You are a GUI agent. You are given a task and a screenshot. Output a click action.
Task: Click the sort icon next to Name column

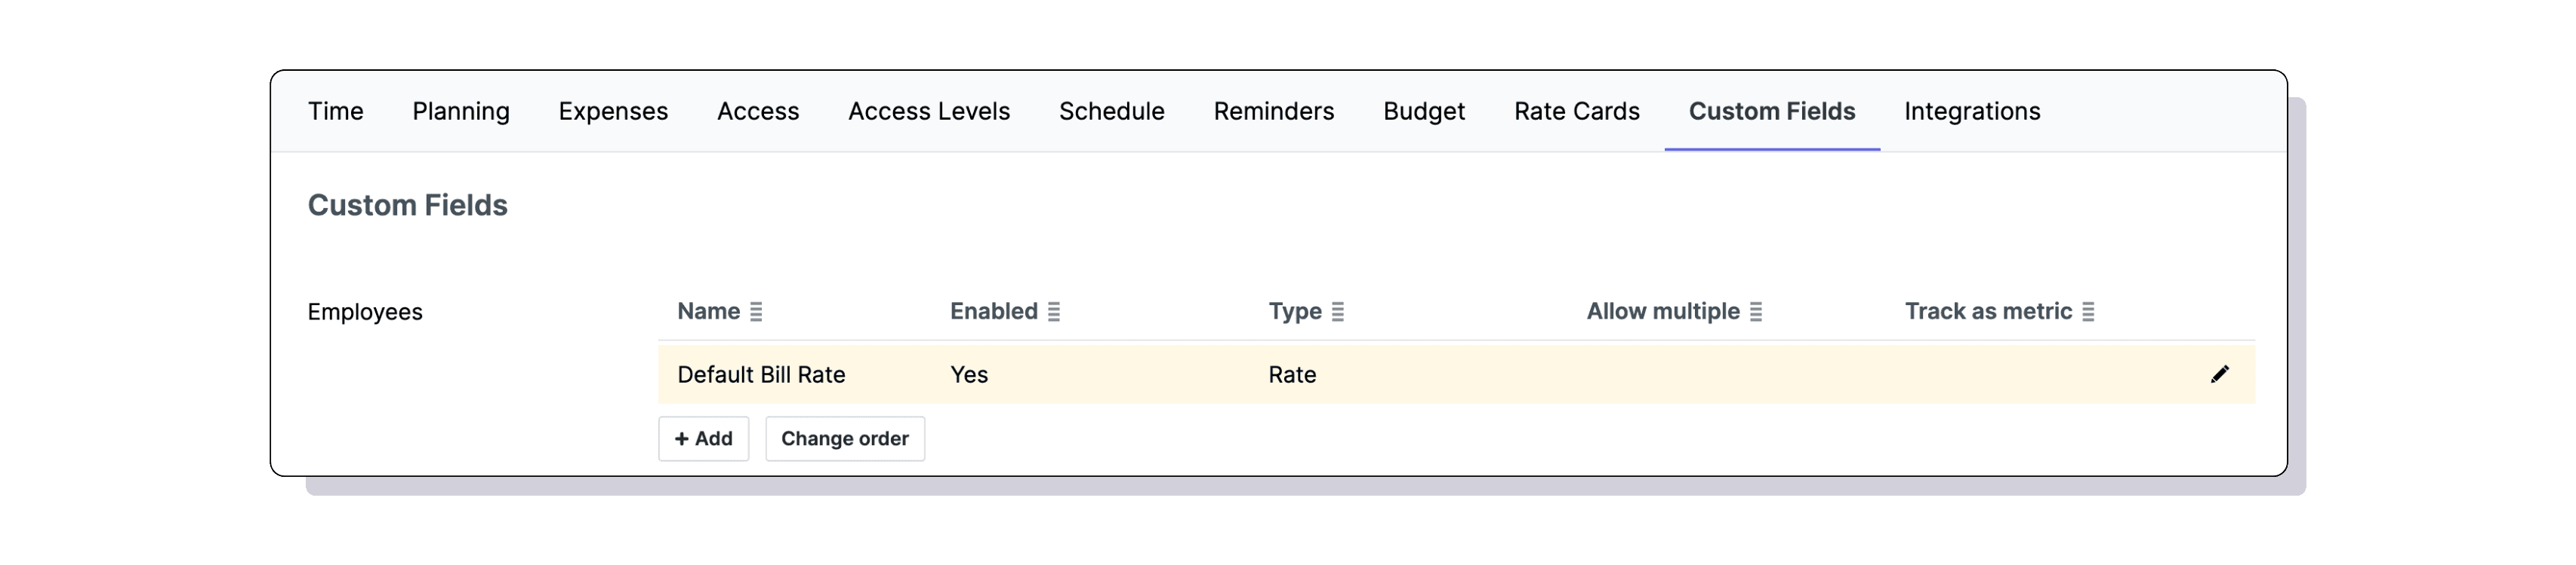pyautogui.click(x=757, y=311)
